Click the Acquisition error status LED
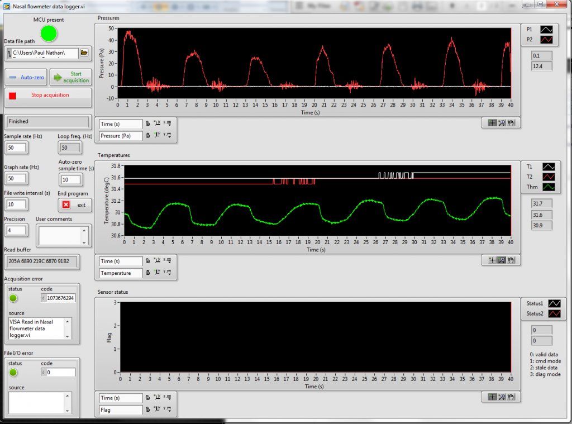Image resolution: width=572 pixels, height=424 pixels. click(13, 298)
